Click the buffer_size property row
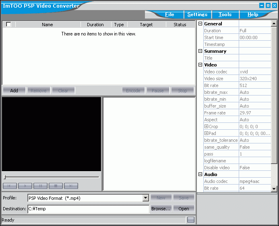Screen dimensions: 279x226 point(237,106)
